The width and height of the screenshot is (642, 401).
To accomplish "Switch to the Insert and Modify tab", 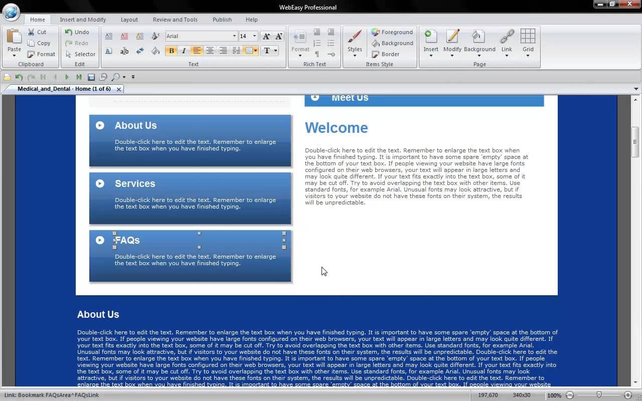I will [x=83, y=20].
